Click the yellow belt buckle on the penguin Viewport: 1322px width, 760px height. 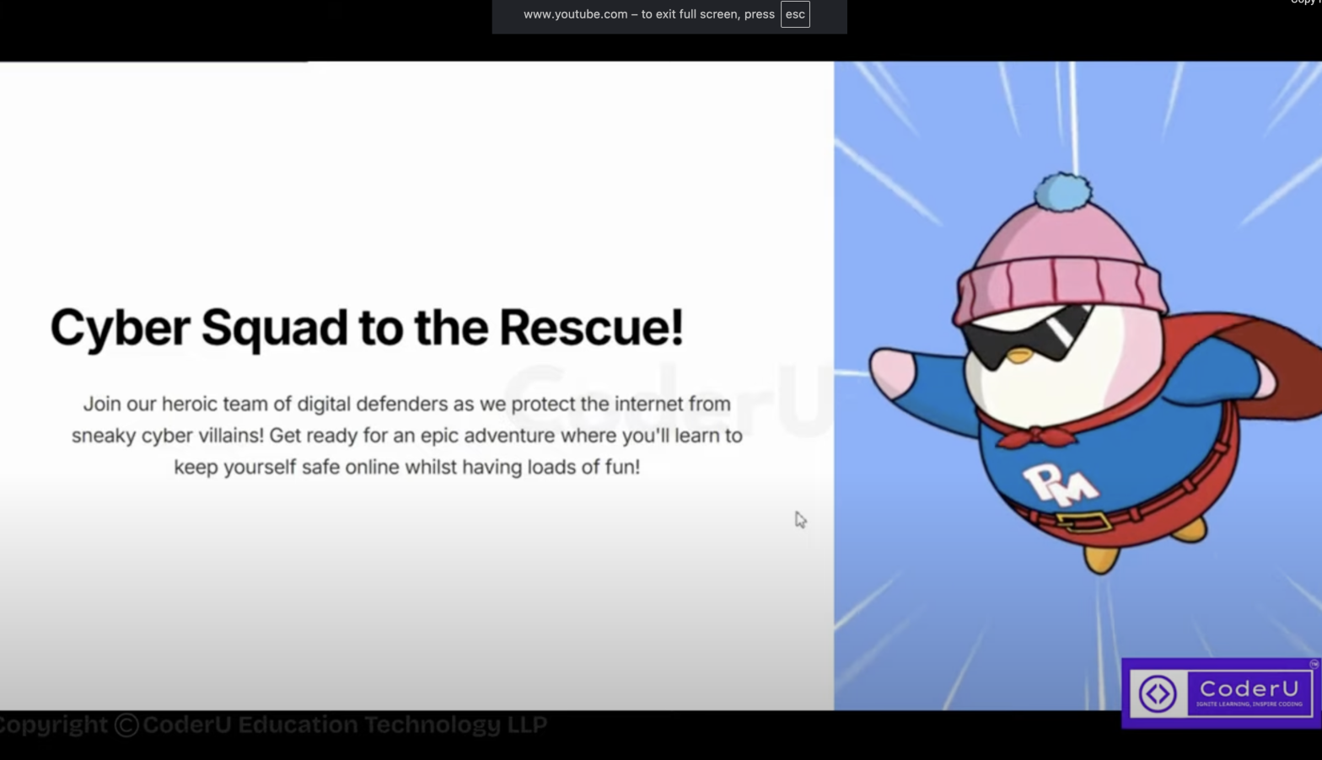(1083, 522)
